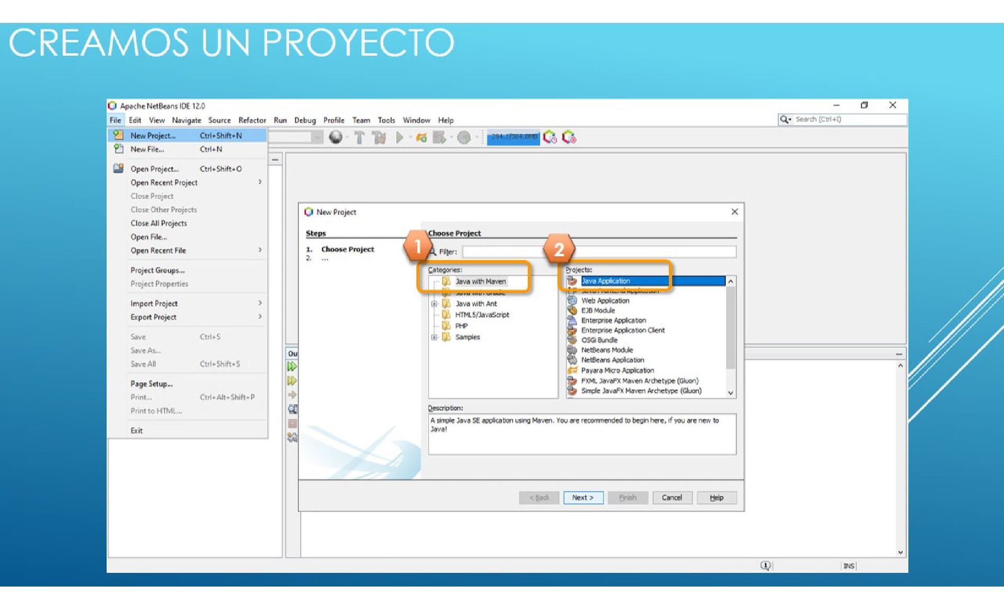Viewport: 1004px width, 609px height.
Task: Select the PHP category
Action: [461, 326]
